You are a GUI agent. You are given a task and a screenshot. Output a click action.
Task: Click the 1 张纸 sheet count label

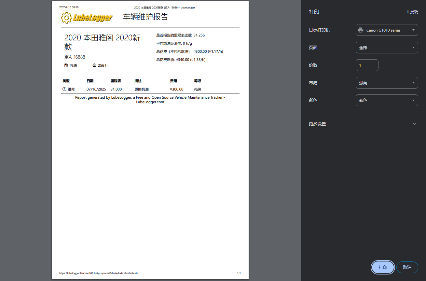click(x=412, y=12)
